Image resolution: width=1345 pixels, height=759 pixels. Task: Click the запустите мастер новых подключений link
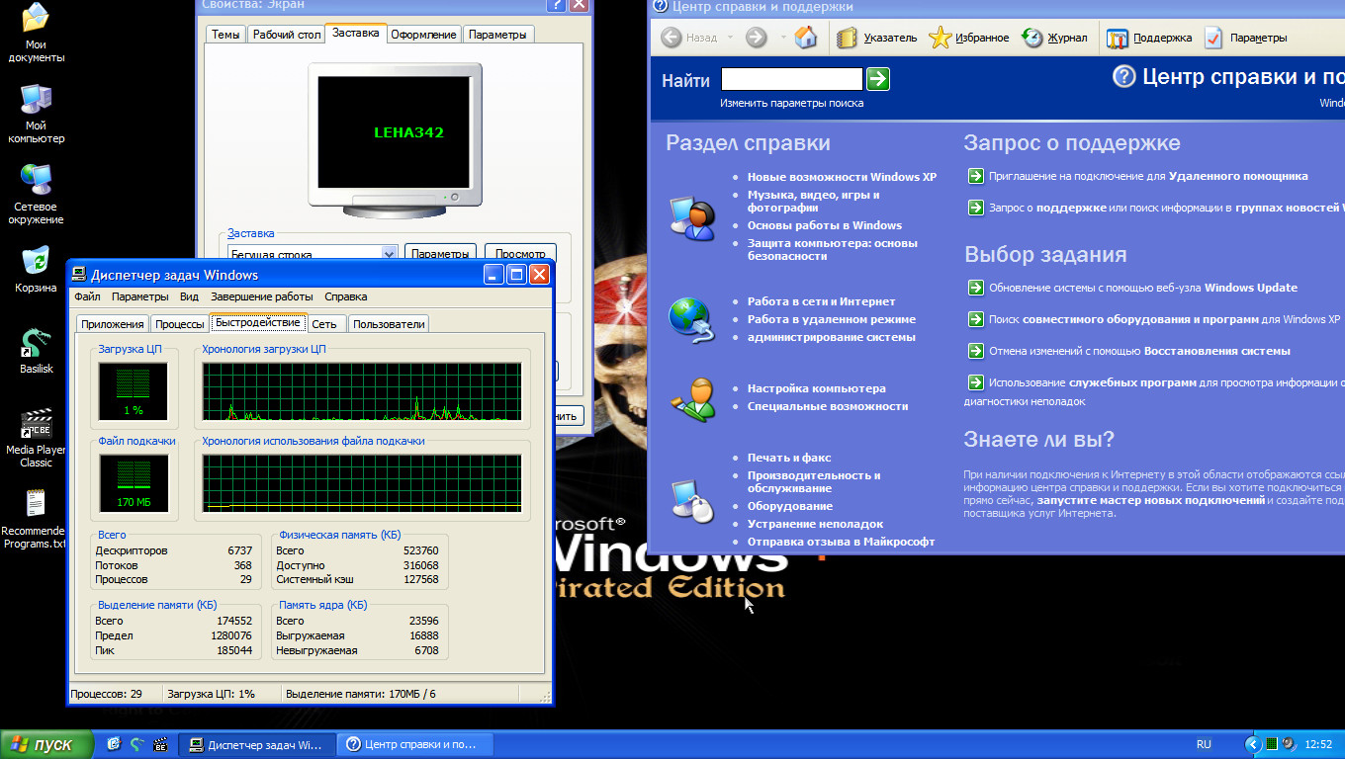click(1150, 501)
